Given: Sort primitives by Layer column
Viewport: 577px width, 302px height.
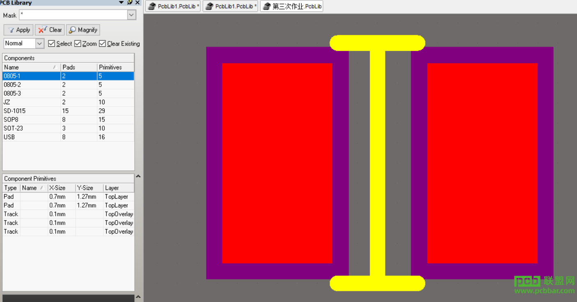Looking at the screenshot, I should [119, 188].
